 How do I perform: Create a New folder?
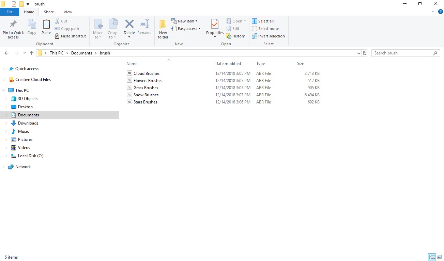163,29
